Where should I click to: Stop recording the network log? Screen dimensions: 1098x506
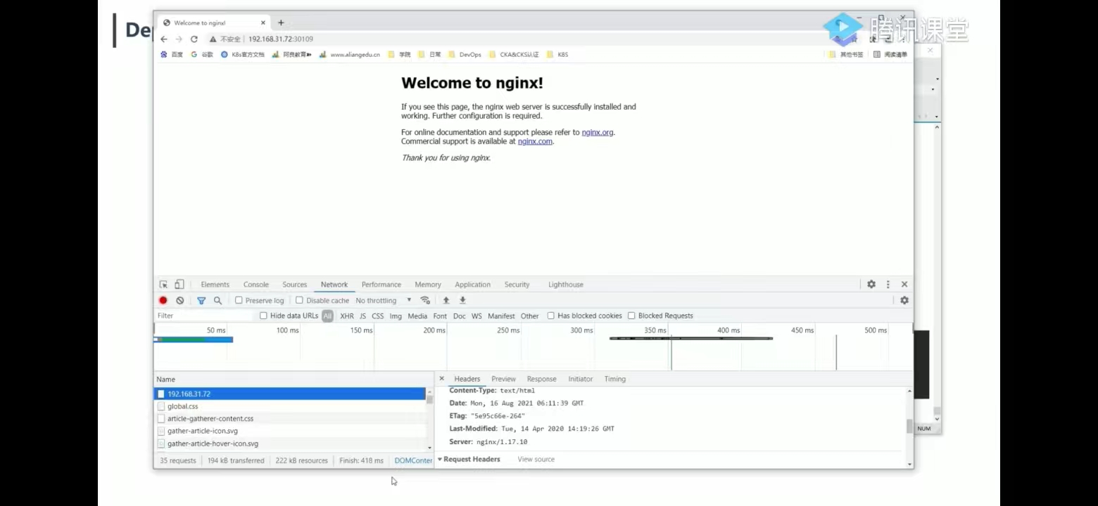(x=163, y=301)
